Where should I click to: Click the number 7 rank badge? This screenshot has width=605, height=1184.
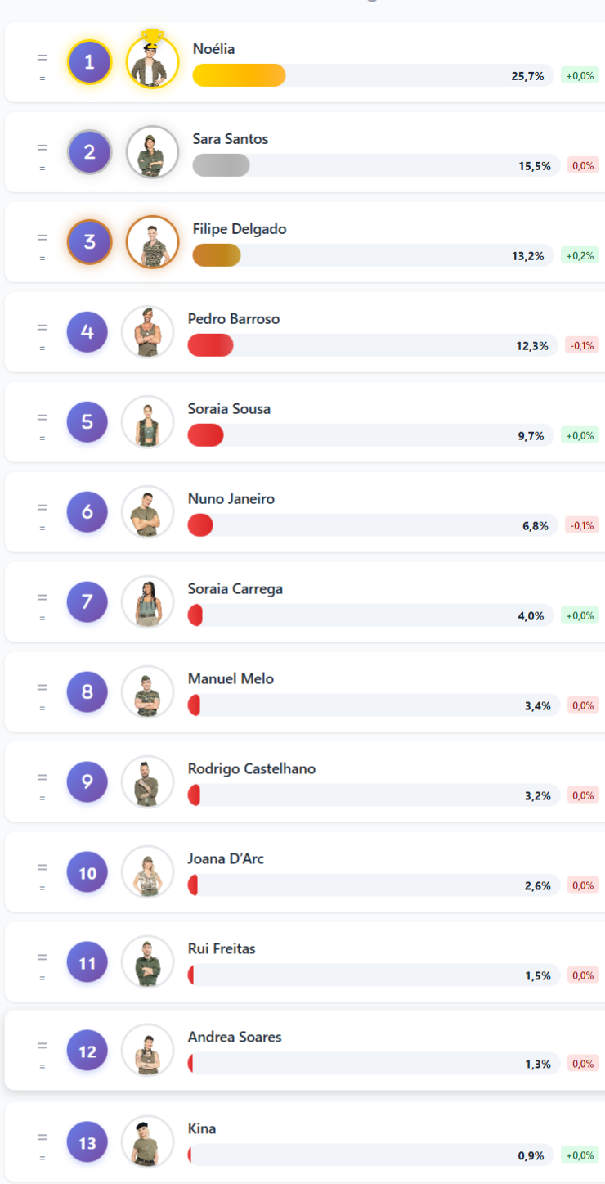(87, 602)
